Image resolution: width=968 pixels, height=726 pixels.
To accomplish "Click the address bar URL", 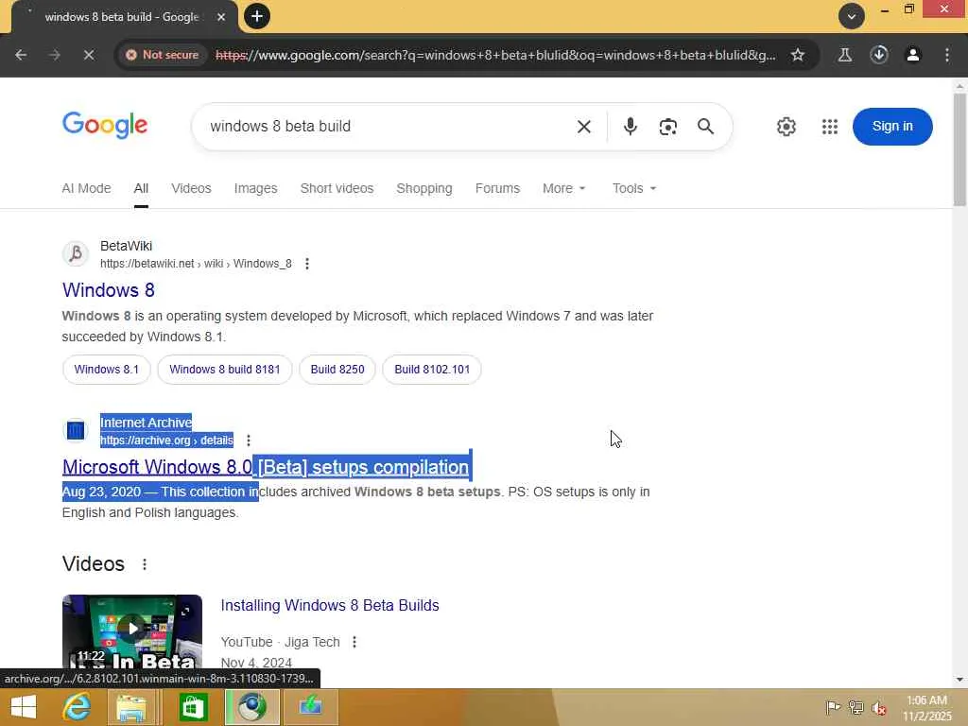I will point(495,55).
